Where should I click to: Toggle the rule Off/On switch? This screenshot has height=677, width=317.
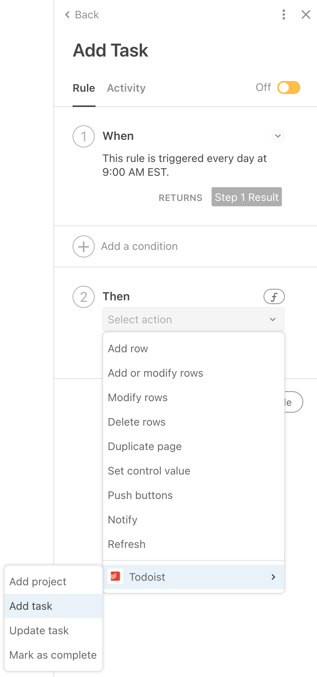(x=289, y=87)
